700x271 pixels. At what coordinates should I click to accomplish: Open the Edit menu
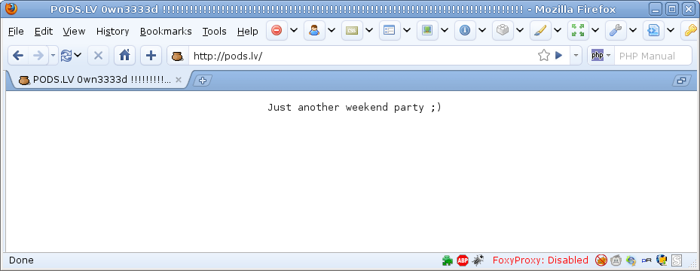click(43, 31)
